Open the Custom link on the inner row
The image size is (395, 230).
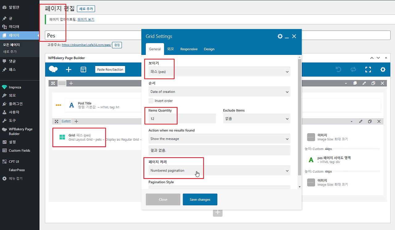(x=66, y=121)
